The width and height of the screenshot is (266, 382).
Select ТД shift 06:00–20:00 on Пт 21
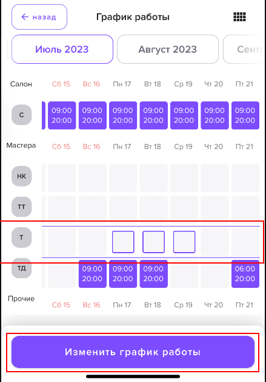(245, 274)
